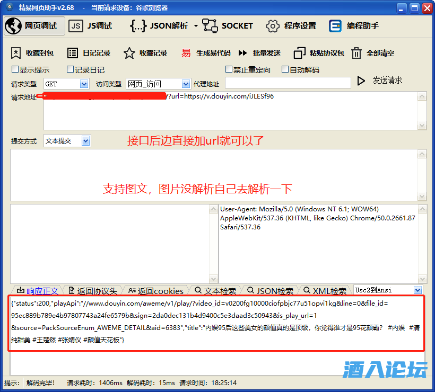Click the 全部清空 trash icon
The image size is (435, 392).
356,53
